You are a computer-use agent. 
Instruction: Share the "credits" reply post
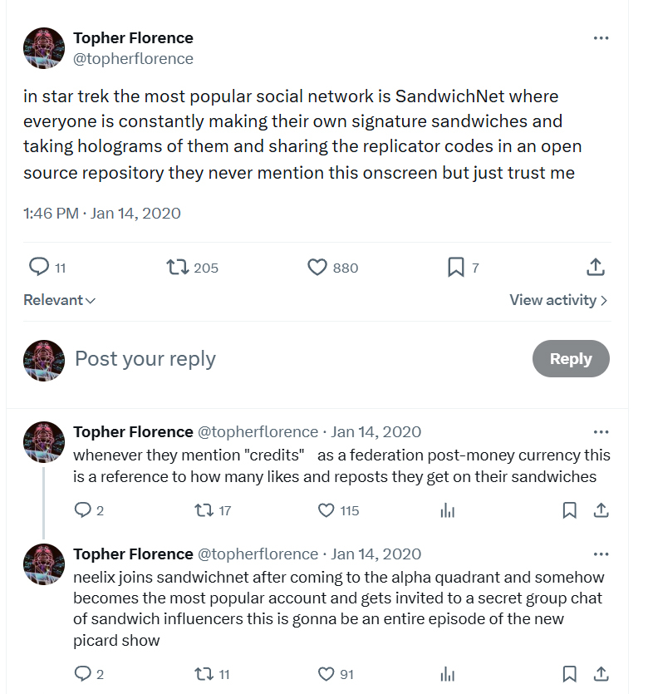(x=601, y=510)
